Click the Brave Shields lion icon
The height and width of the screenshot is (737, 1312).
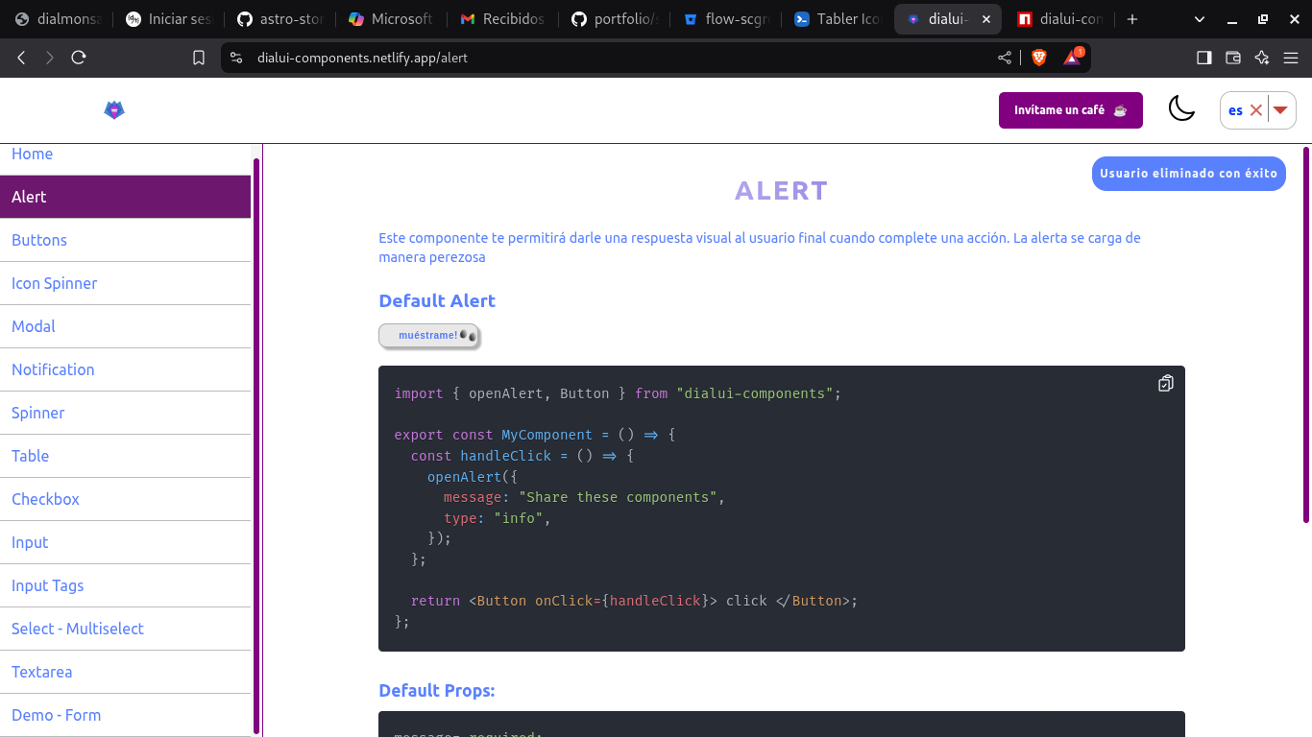click(1038, 58)
